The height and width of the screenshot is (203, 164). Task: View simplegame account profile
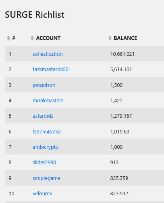46,178
